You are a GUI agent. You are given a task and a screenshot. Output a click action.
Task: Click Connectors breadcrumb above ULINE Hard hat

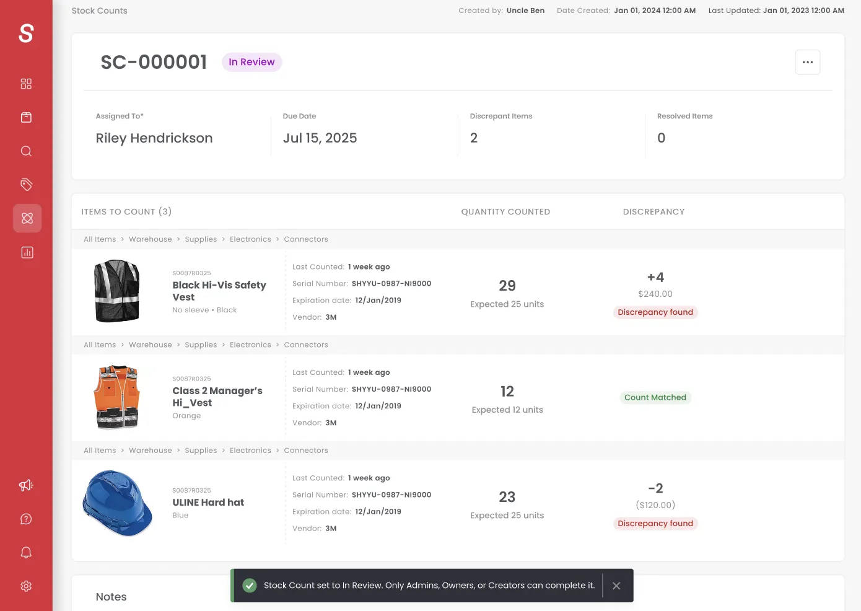(306, 451)
